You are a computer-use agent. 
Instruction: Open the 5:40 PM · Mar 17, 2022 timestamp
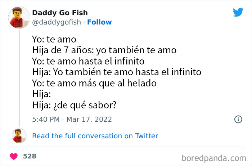click(72, 119)
